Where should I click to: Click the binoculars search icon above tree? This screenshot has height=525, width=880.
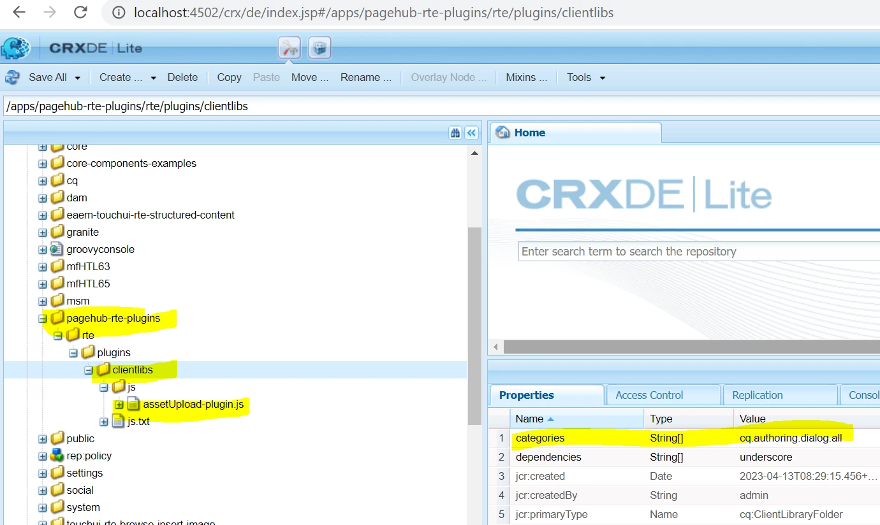455,133
